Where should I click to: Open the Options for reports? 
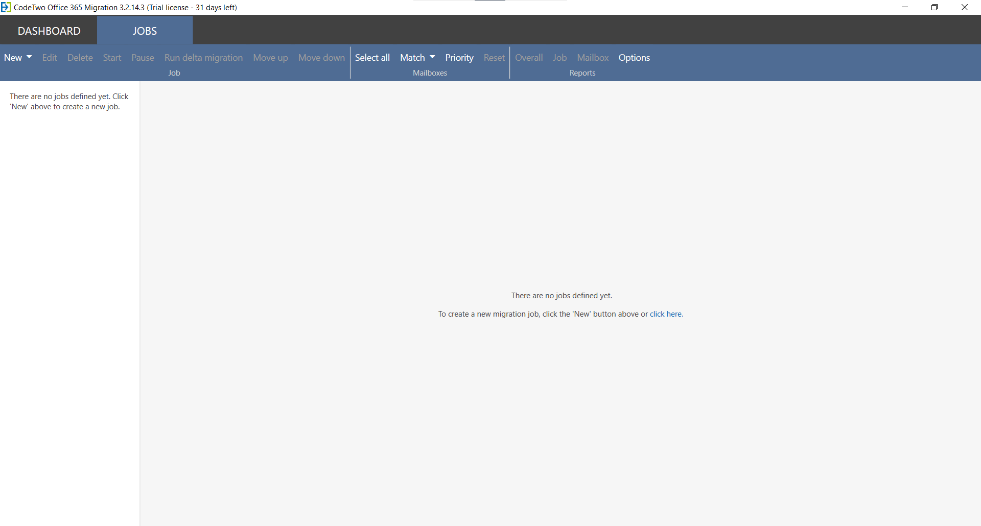(x=634, y=58)
